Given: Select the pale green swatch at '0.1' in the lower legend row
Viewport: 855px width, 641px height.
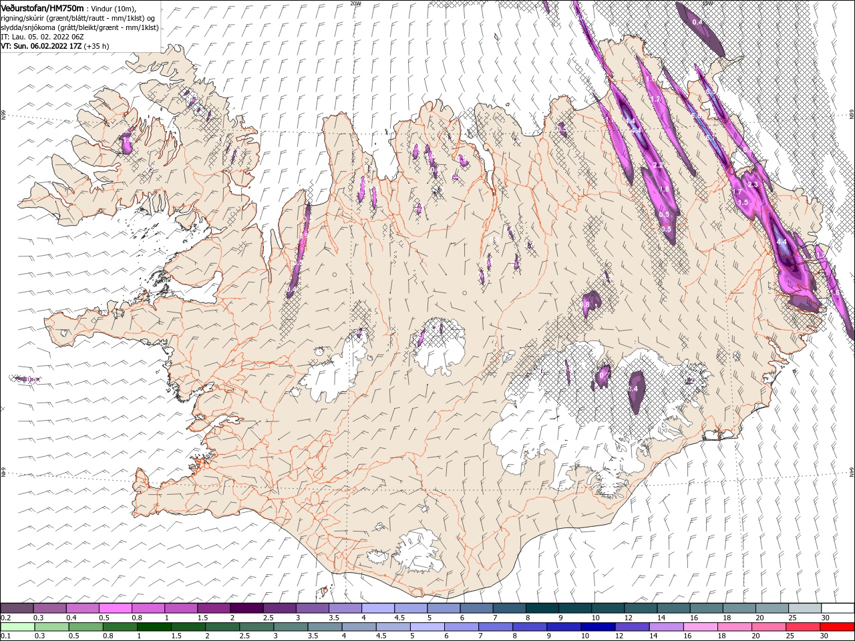Looking at the screenshot, I should coord(17,627).
